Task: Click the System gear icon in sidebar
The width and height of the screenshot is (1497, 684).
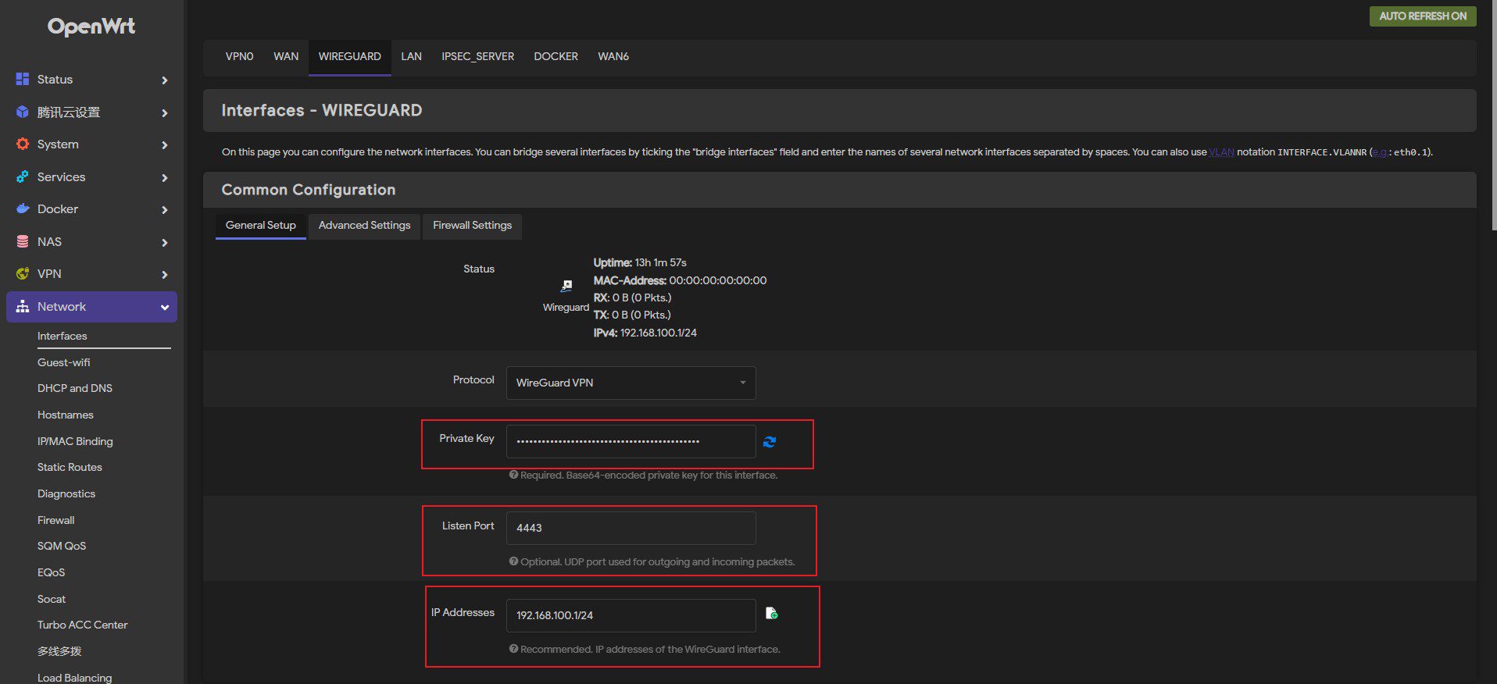Action: point(23,144)
